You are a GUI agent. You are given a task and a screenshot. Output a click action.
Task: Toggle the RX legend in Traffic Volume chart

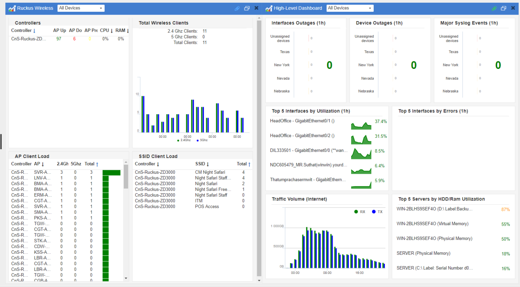tap(358, 212)
